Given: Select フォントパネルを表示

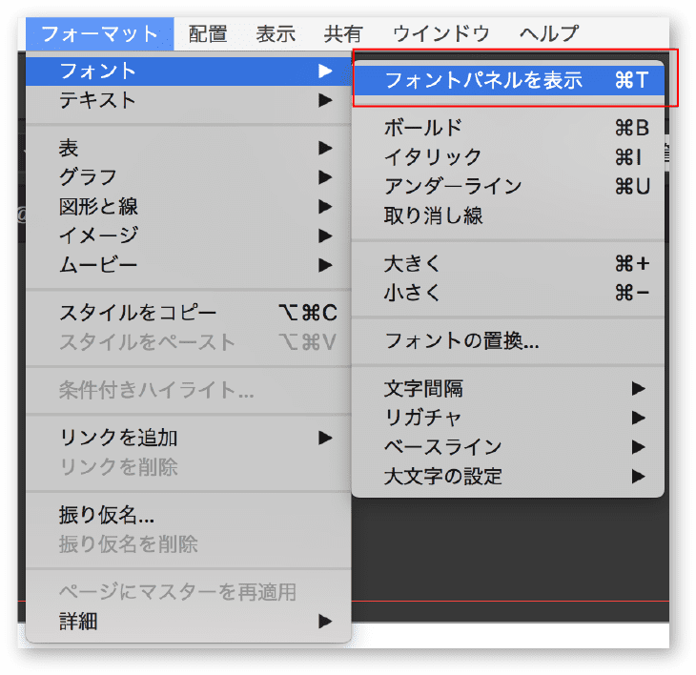Looking at the screenshot, I should (x=508, y=80).
